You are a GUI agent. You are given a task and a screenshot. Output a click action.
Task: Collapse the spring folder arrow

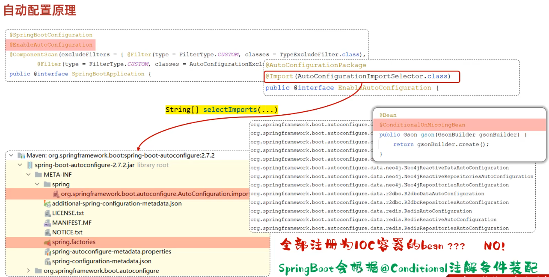click(x=37, y=185)
